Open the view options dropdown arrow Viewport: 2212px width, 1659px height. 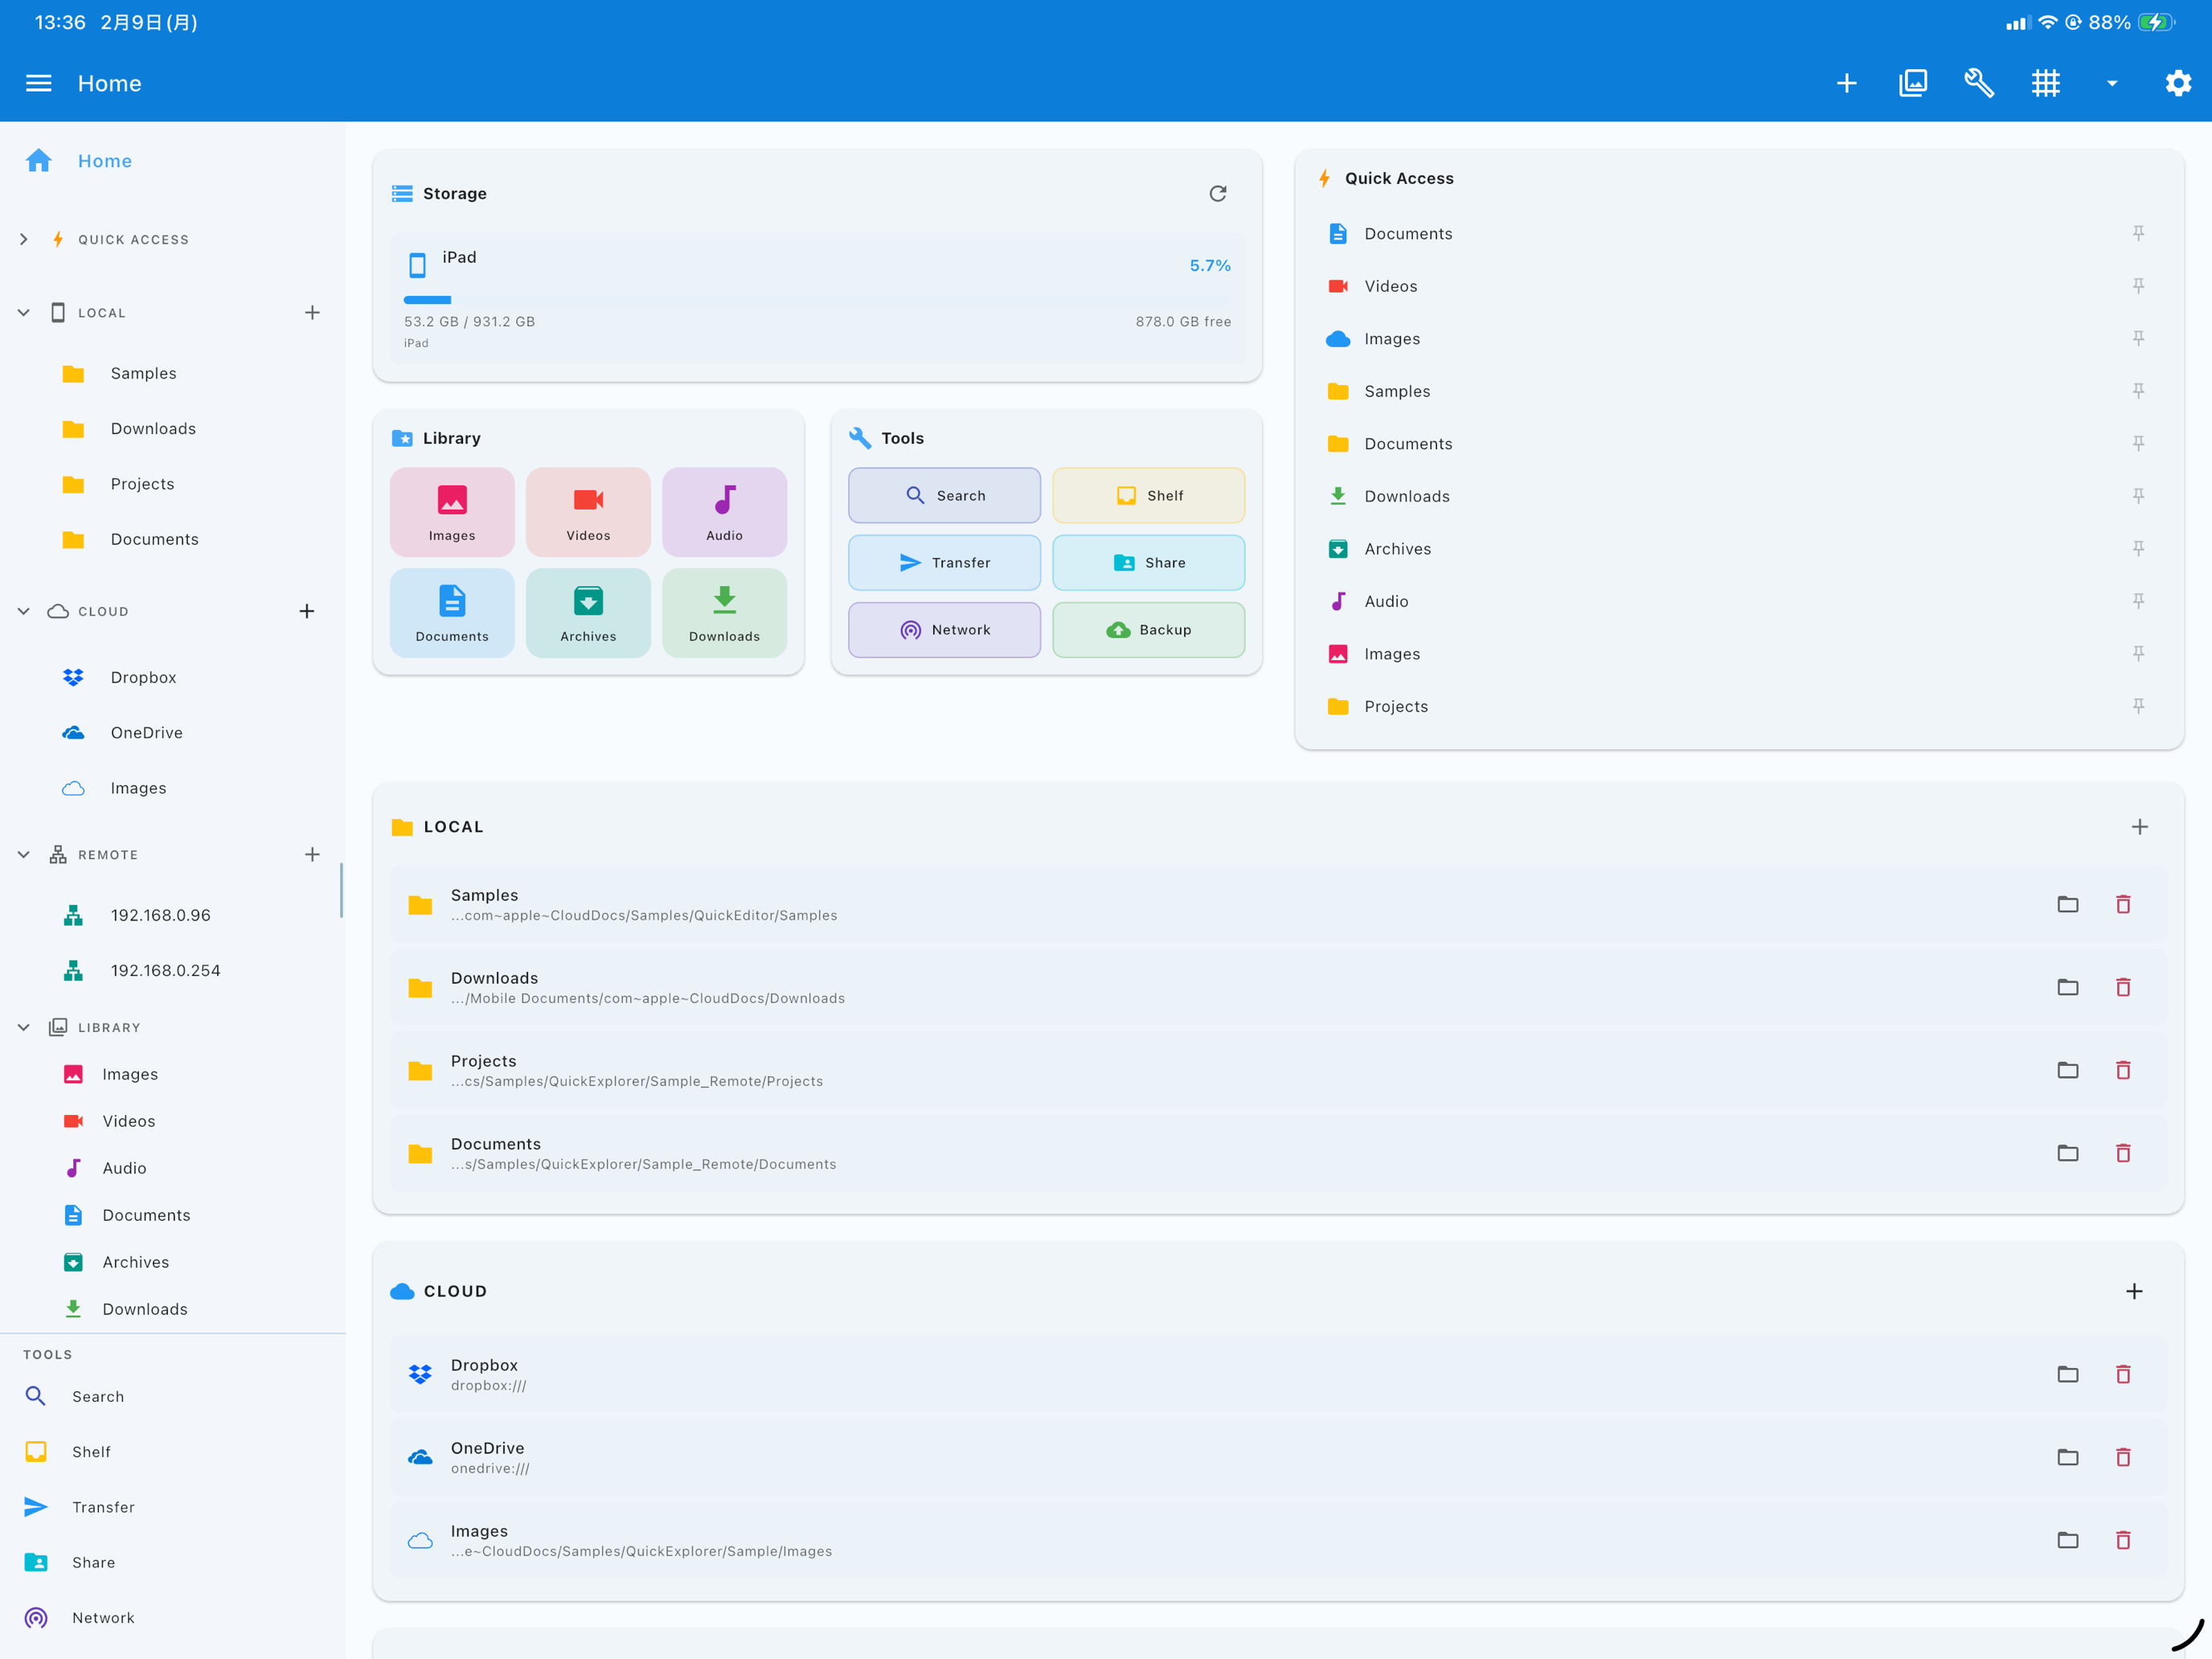coord(2112,83)
